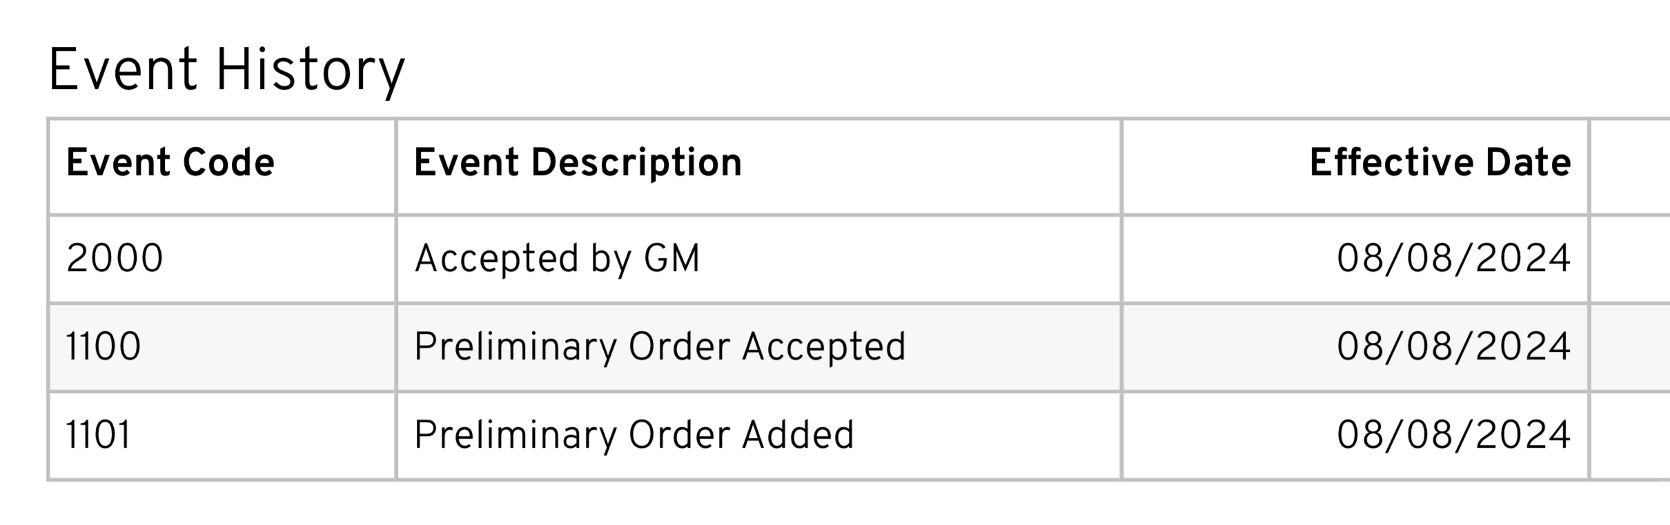The height and width of the screenshot is (525, 1670).
Task: Click cut-off cell ending the 1101 row
Action: click(x=1630, y=435)
